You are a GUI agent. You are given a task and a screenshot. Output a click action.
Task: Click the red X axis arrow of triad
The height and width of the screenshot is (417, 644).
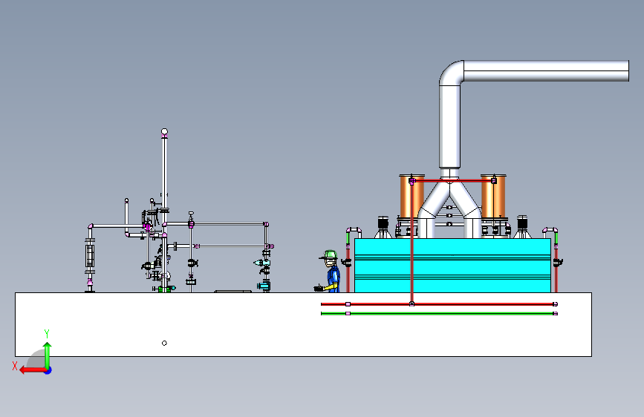click(33, 370)
